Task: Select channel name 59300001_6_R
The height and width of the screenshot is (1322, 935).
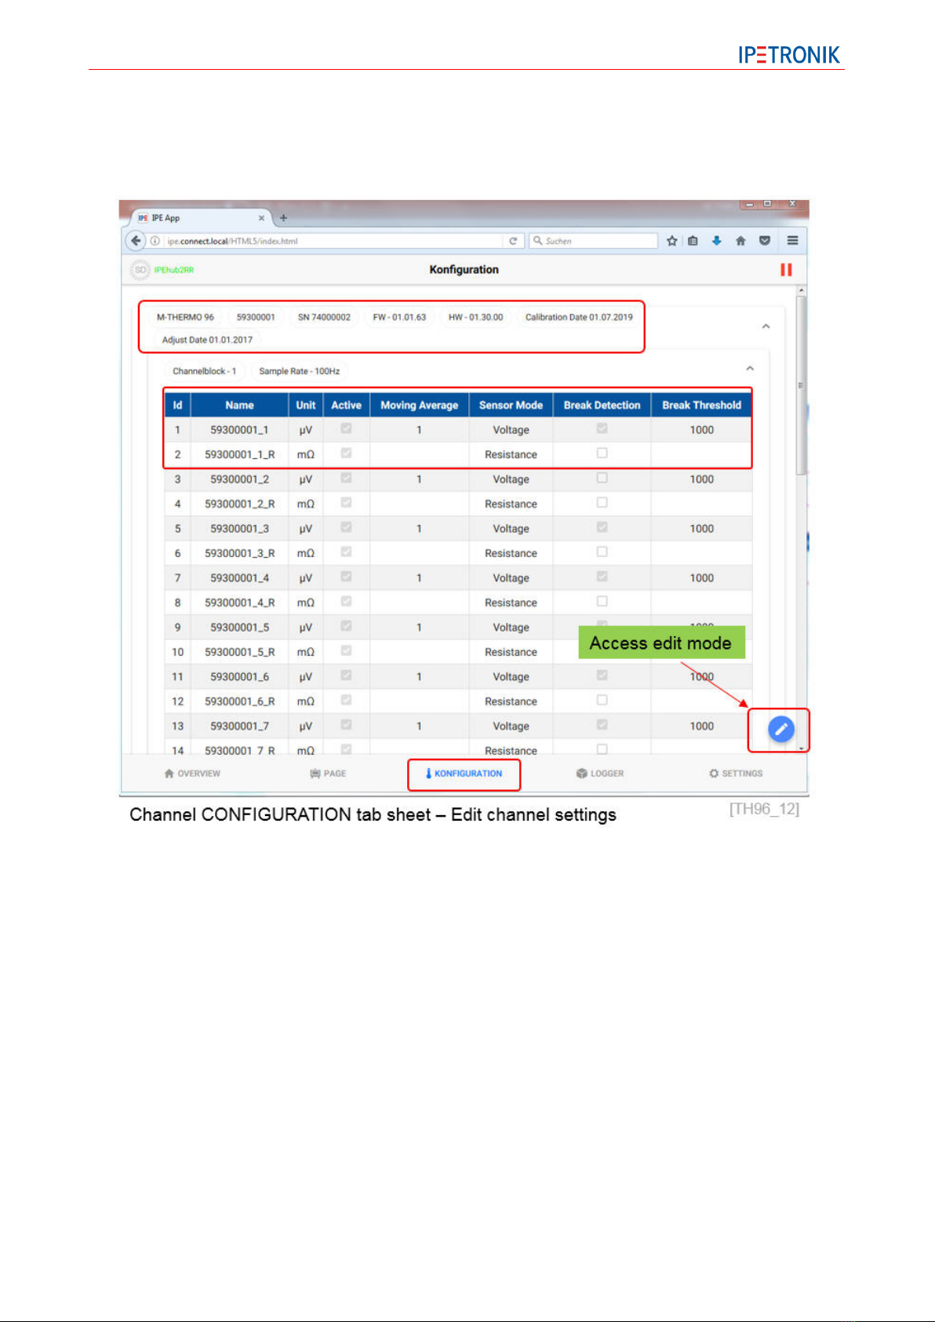Action: [x=239, y=701]
